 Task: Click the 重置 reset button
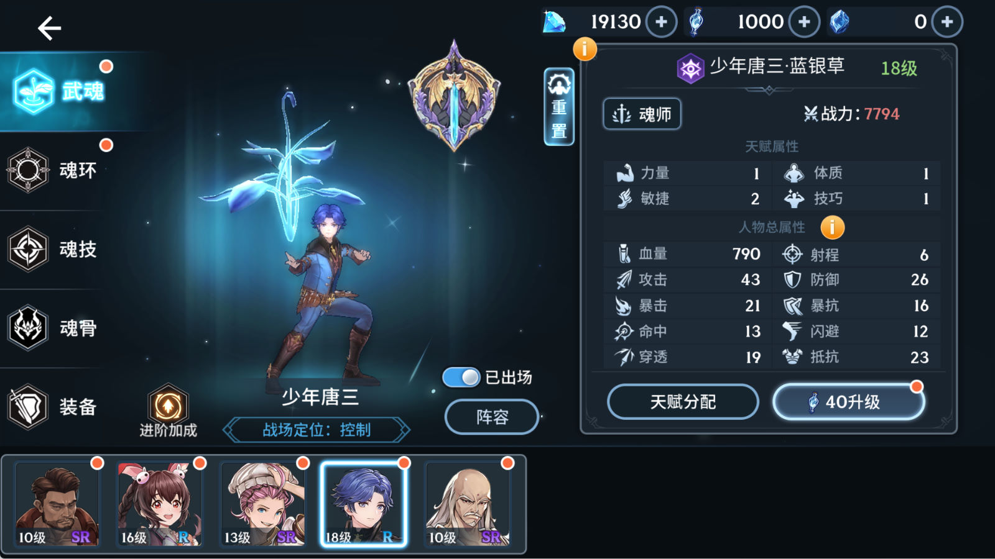[x=559, y=107]
